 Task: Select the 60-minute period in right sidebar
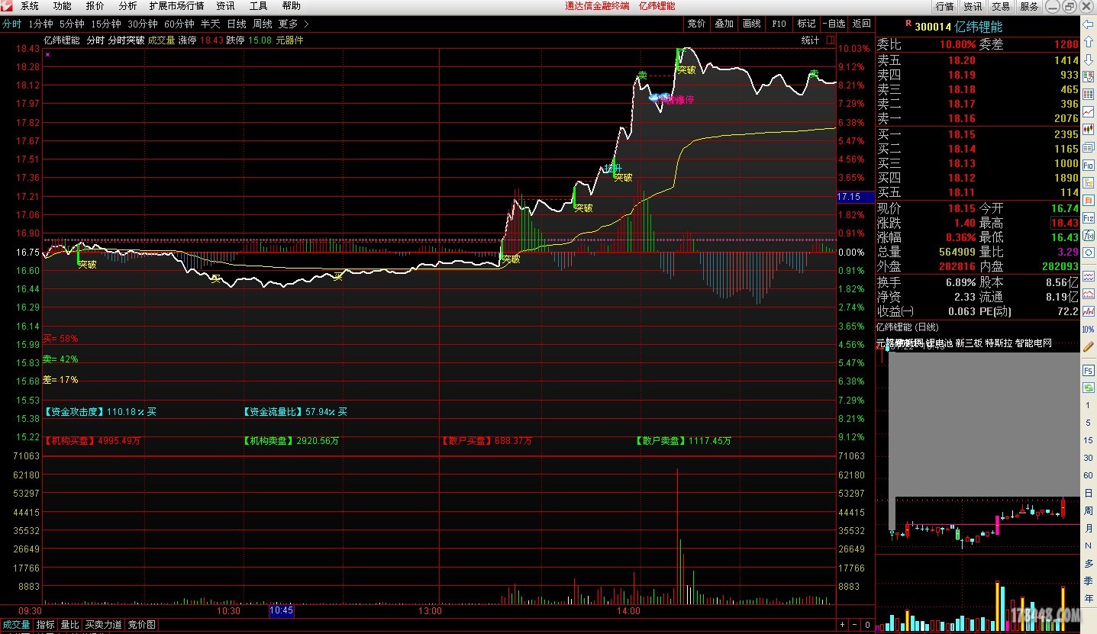[x=1089, y=475]
